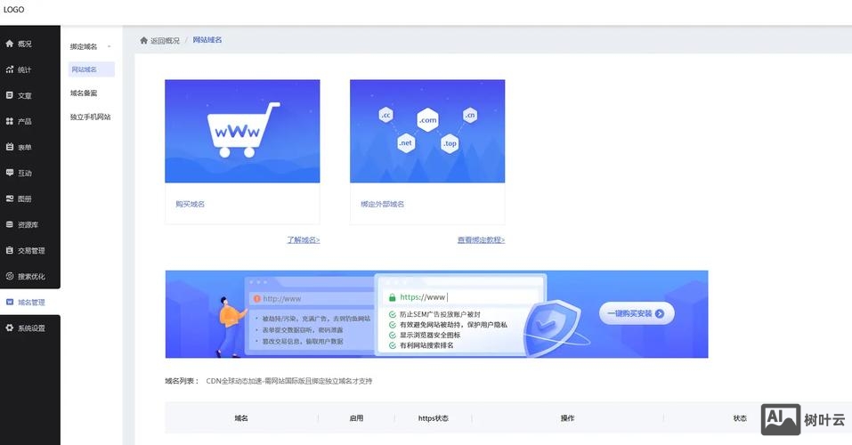The height and width of the screenshot is (445, 852).
Task: Click the 绑定外部域名 card image
Action: tap(427, 132)
